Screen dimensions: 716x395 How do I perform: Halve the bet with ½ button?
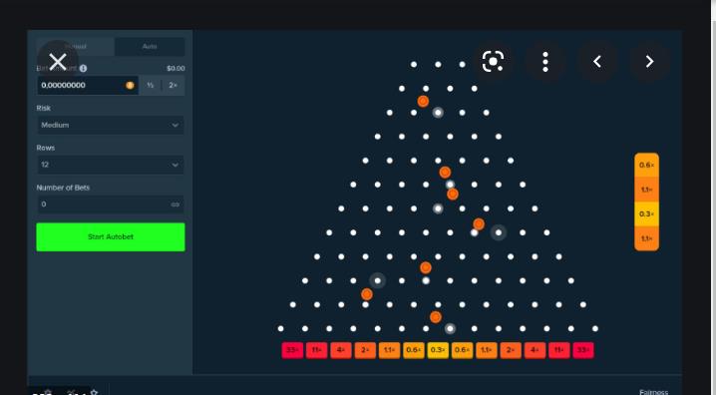150,86
